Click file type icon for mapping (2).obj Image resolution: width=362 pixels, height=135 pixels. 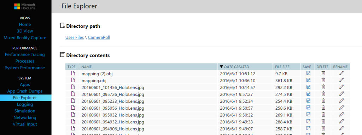(73, 73)
